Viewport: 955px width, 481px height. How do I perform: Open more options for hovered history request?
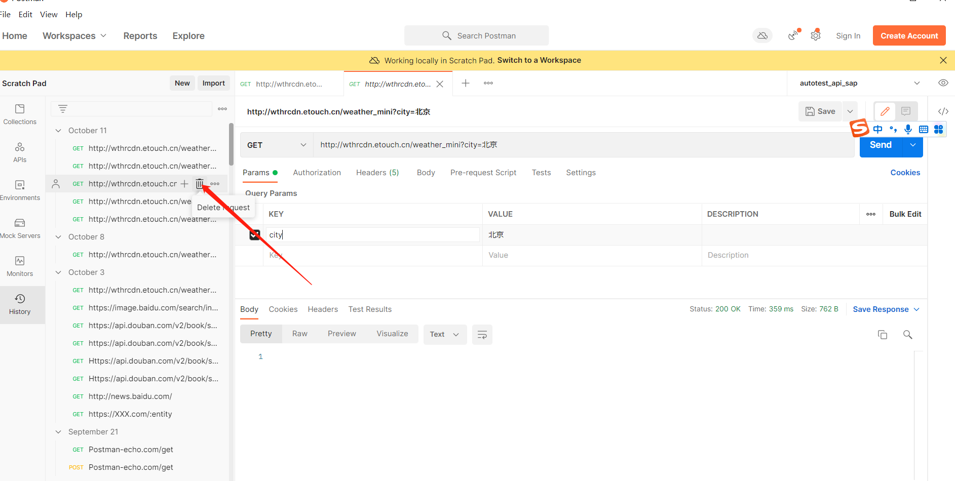pos(215,184)
